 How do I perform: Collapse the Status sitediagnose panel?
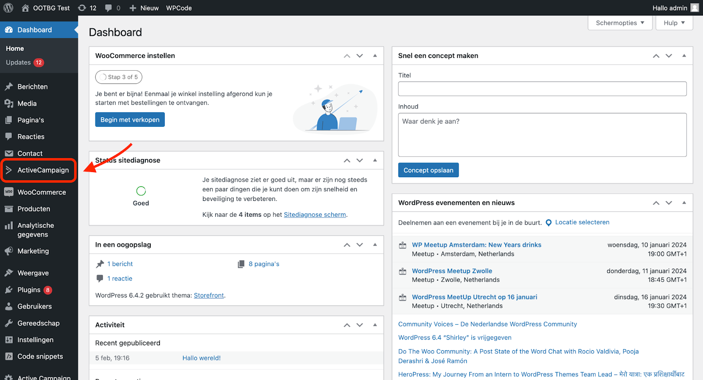tap(375, 160)
